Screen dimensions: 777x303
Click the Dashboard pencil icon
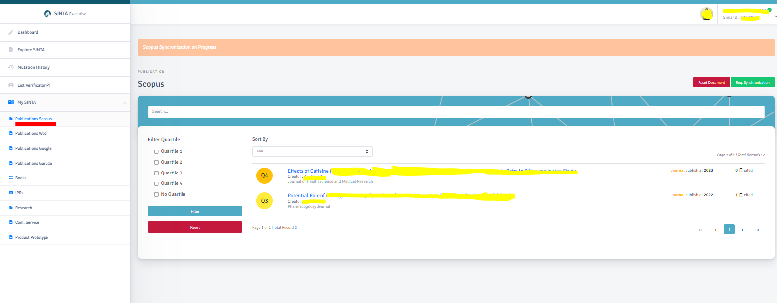11,32
